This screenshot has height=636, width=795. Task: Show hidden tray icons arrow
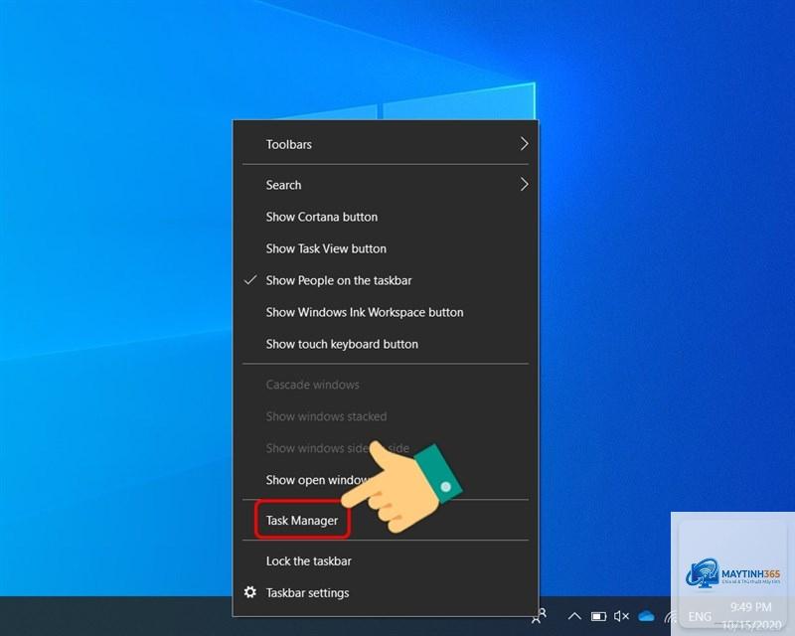[x=574, y=616]
